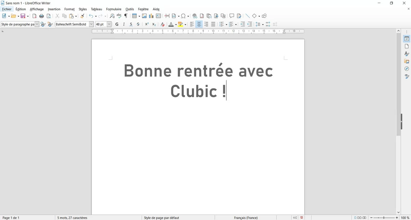Open the Format menu
The image size is (411, 220).
(x=70, y=9)
